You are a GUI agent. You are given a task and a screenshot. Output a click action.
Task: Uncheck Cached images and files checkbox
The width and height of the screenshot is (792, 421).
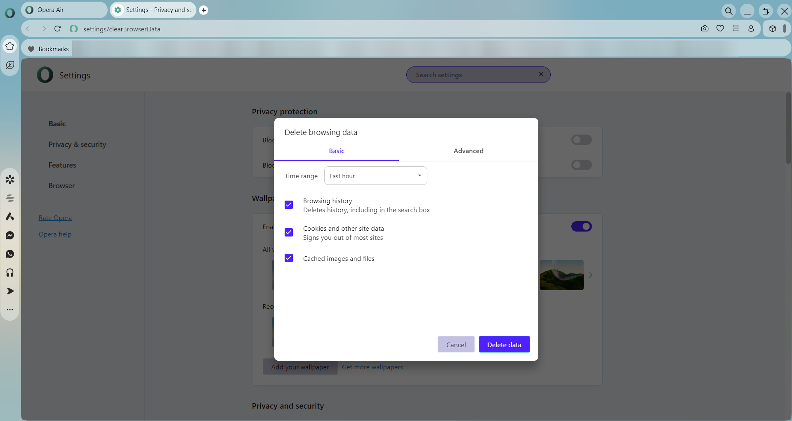tap(289, 258)
